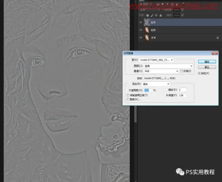Close the Apply Image dialog

pos(215,53)
